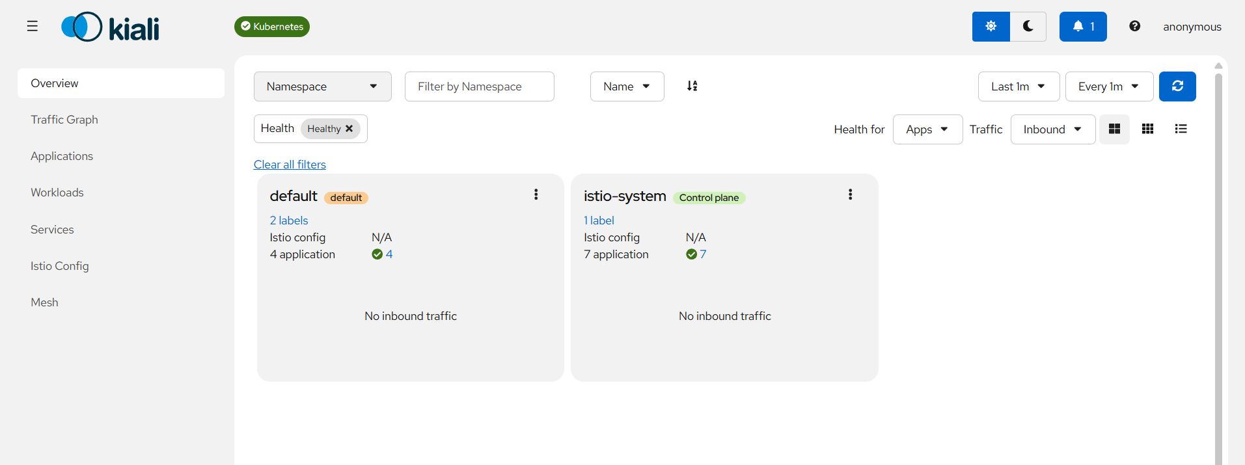Open Services in the sidebar
This screenshot has height=465, width=1245.
[x=52, y=230]
